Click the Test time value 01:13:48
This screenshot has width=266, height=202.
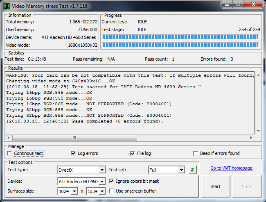pyautogui.click(x=37, y=59)
